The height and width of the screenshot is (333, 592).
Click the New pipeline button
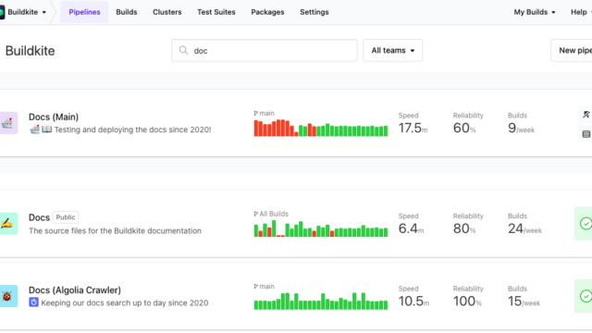(572, 50)
